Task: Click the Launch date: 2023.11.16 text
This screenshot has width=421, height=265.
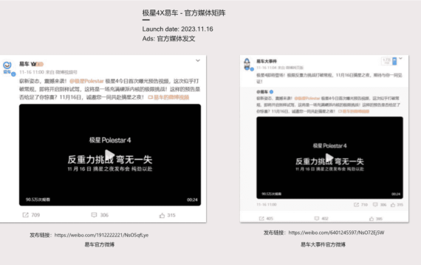Action: (177, 29)
